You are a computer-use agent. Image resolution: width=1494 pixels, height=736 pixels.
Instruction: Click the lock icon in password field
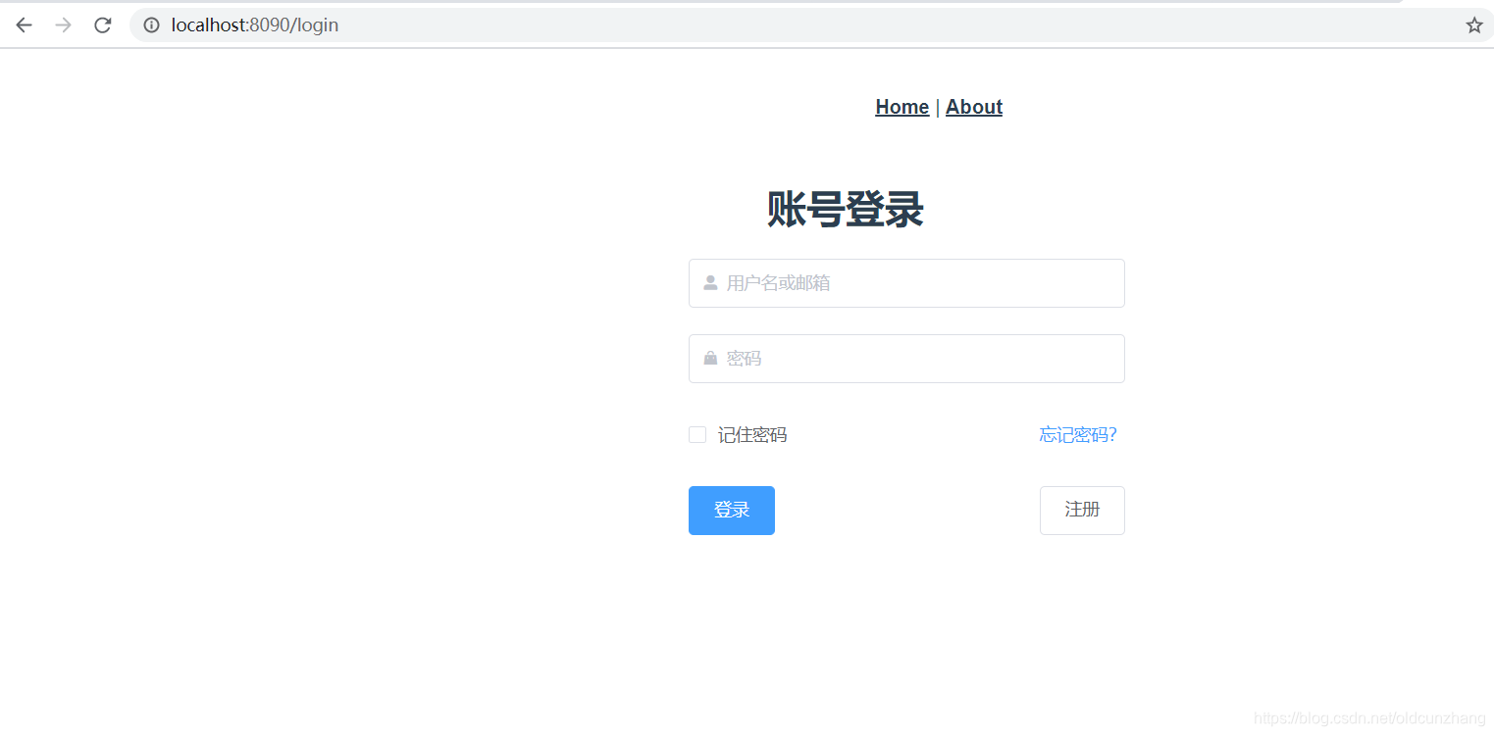tap(709, 358)
